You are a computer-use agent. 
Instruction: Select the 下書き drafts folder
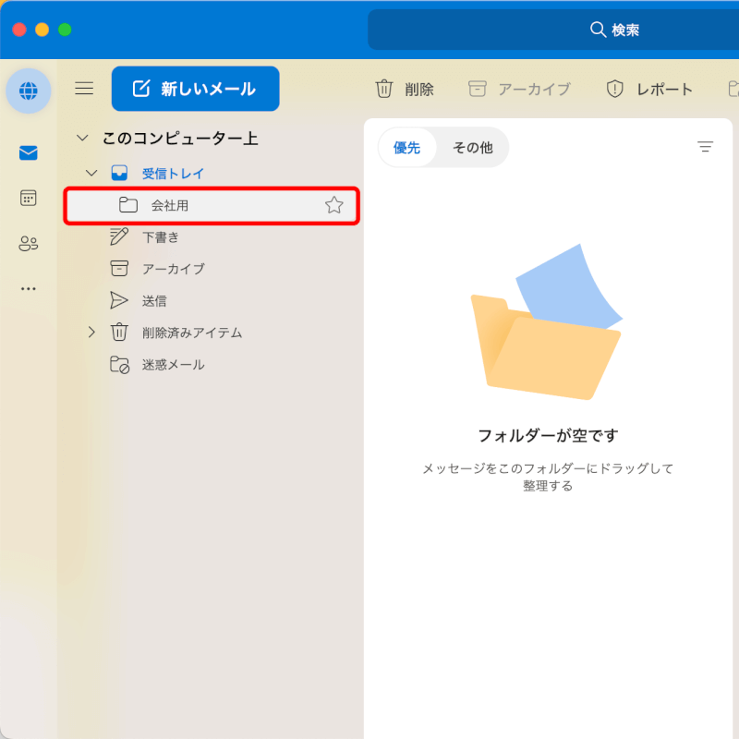coord(160,236)
